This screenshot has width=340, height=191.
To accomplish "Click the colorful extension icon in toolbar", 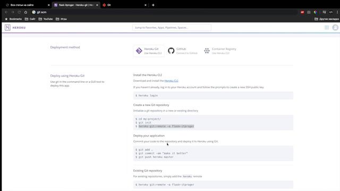I will click(x=315, y=12).
